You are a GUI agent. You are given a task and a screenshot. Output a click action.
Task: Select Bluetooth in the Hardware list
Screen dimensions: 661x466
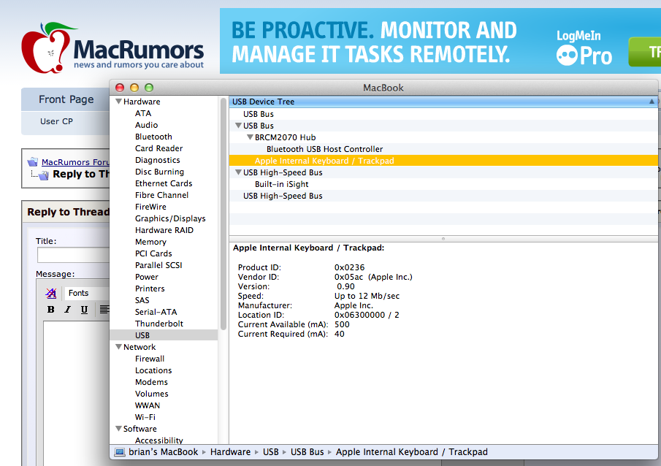(153, 137)
